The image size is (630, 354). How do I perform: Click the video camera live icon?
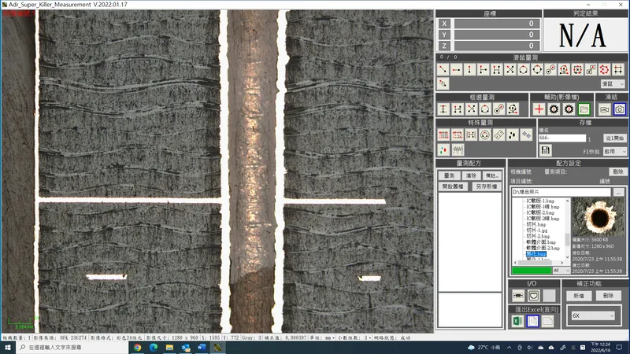605,109
